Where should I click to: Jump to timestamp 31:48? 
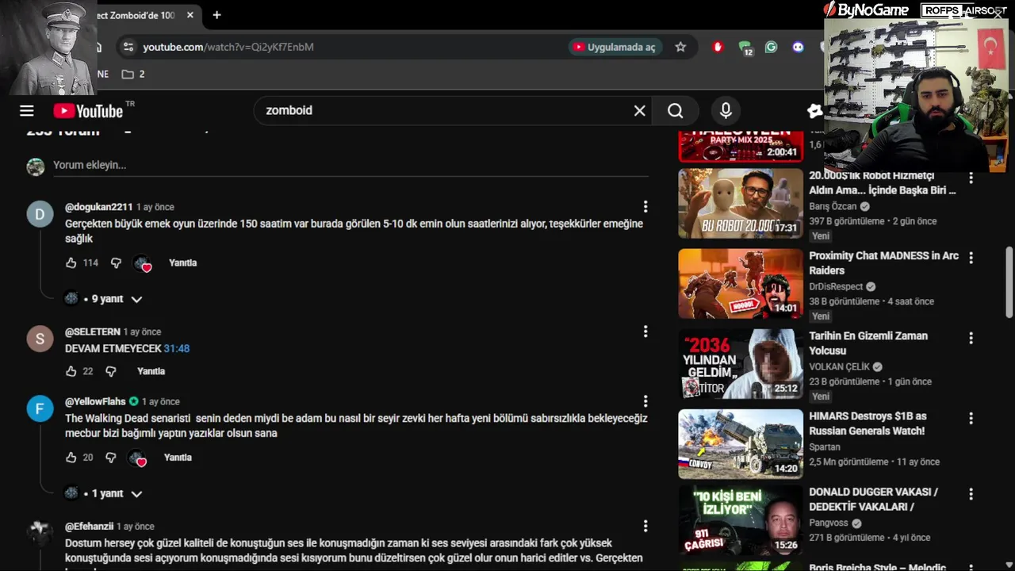click(x=176, y=348)
